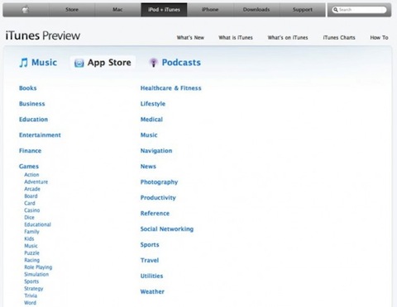
Task: Open the iPhone navigation item
Action: tap(210, 10)
